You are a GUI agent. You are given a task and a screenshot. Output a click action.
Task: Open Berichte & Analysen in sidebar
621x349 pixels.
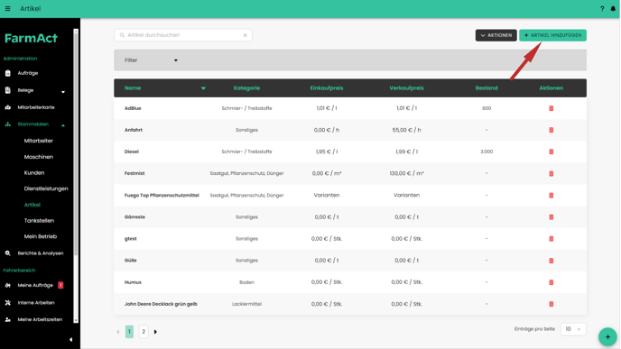pyautogui.click(x=40, y=253)
